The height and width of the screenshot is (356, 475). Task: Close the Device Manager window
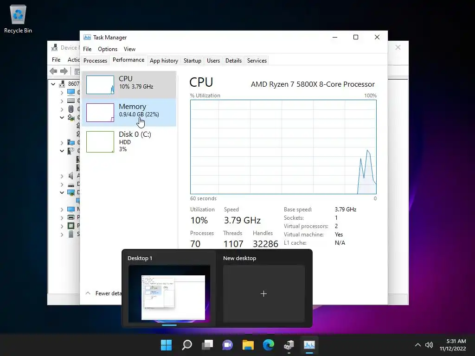coord(398,47)
